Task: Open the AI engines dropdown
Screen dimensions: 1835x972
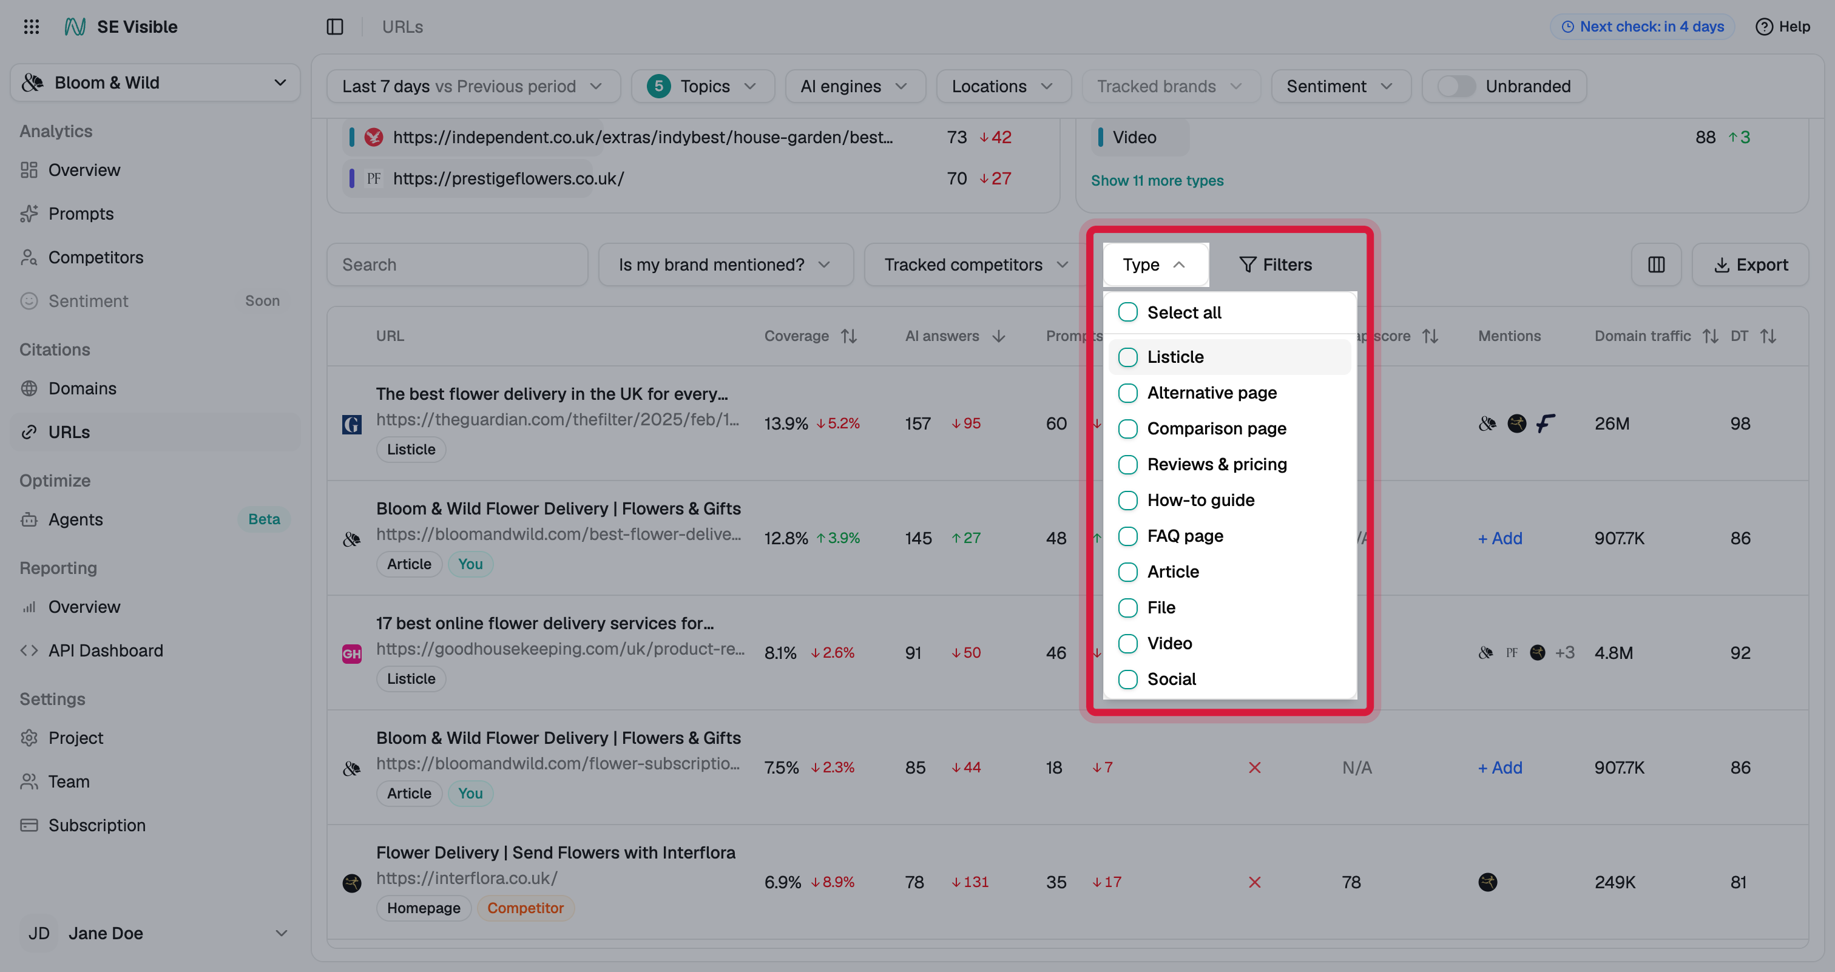Action: (x=855, y=86)
